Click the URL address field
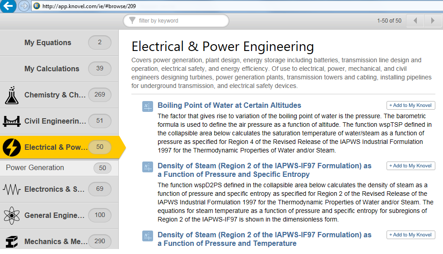Screen dimensions: 443x254 click(x=238, y=6)
